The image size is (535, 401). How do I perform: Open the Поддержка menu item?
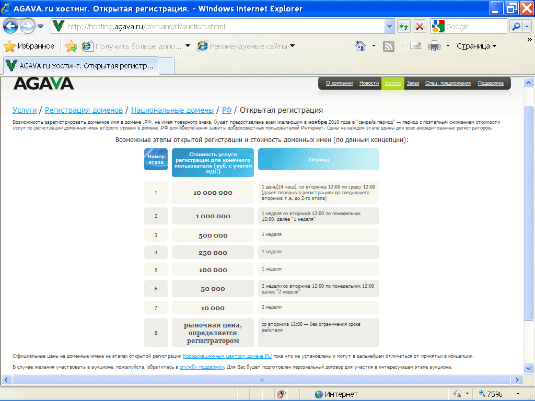491,83
